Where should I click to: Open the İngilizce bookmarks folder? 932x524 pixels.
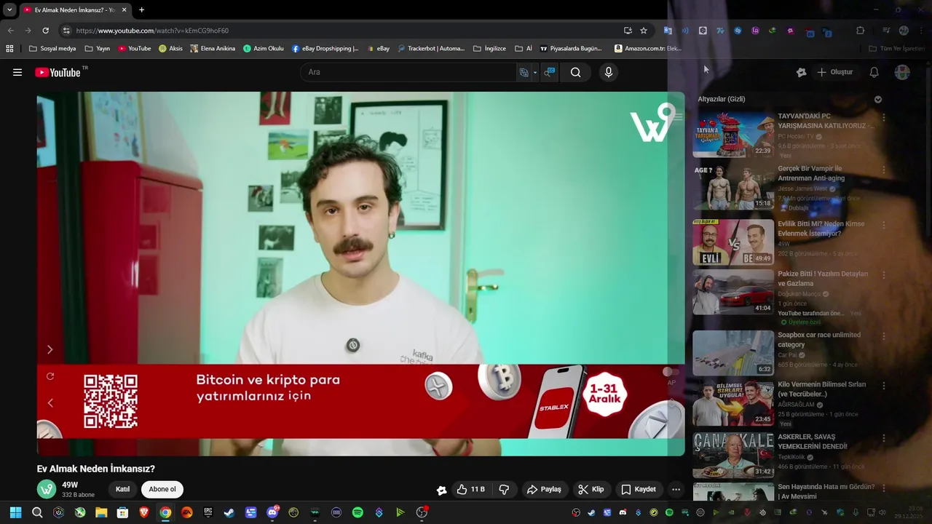point(489,49)
